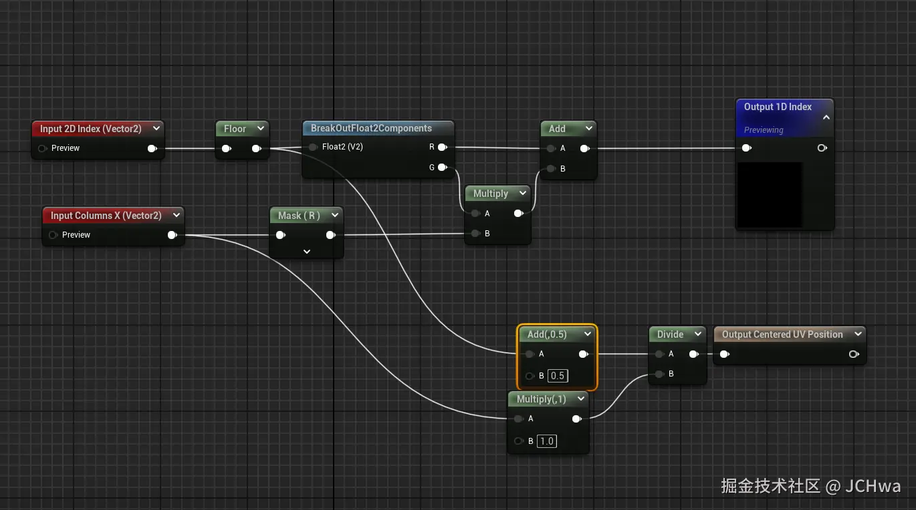
Task: Click the Output Centered UV Position input pin
Action: click(x=725, y=354)
